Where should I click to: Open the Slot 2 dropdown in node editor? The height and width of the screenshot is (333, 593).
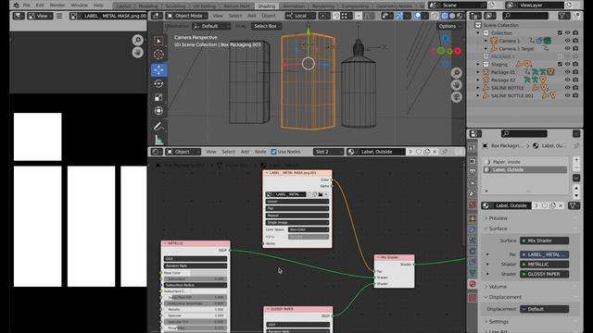click(328, 152)
